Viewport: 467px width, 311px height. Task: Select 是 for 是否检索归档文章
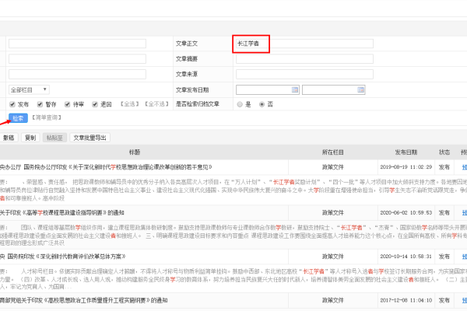pyautogui.click(x=240, y=104)
